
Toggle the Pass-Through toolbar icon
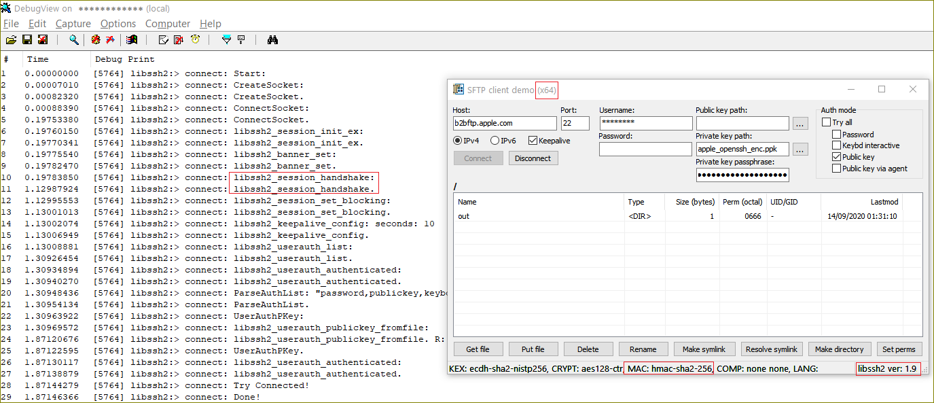(110, 40)
